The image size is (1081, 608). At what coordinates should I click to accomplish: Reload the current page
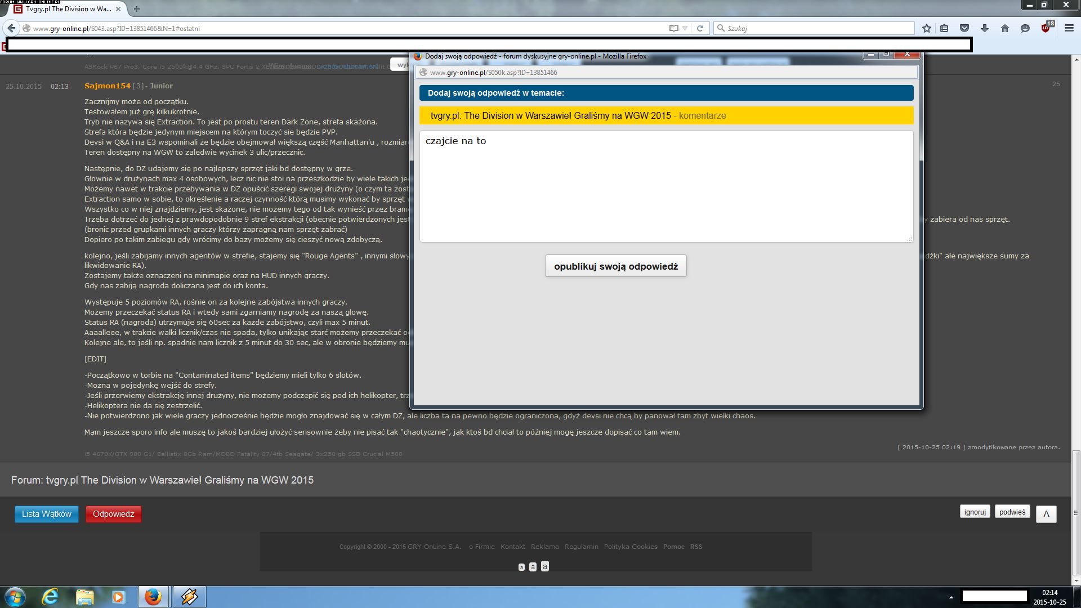(700, 28)
